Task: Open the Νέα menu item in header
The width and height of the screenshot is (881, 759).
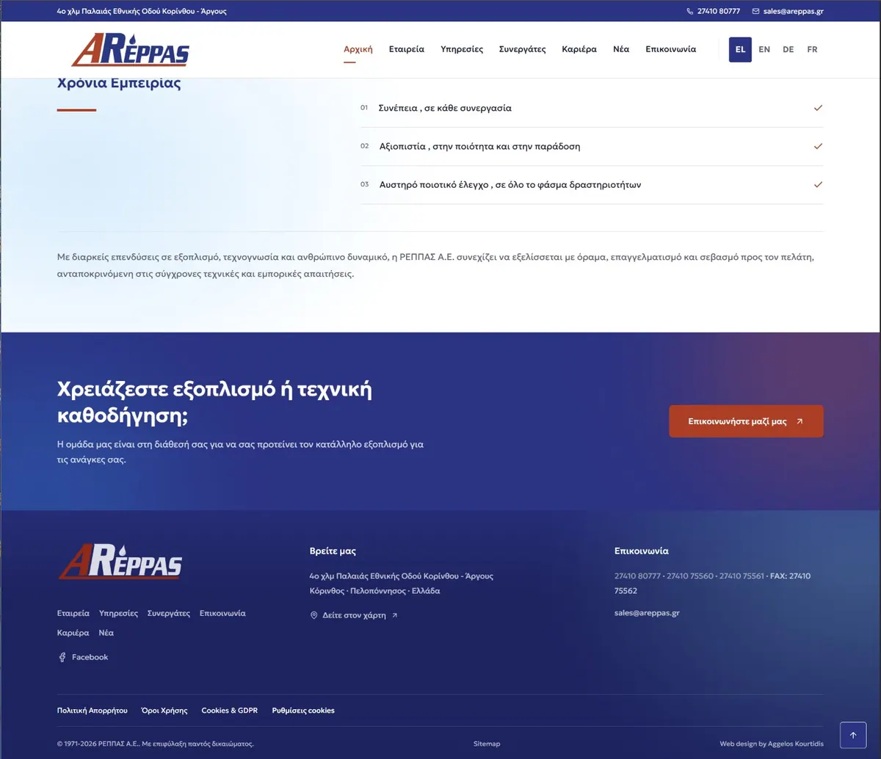Action: tap(621, 49)
